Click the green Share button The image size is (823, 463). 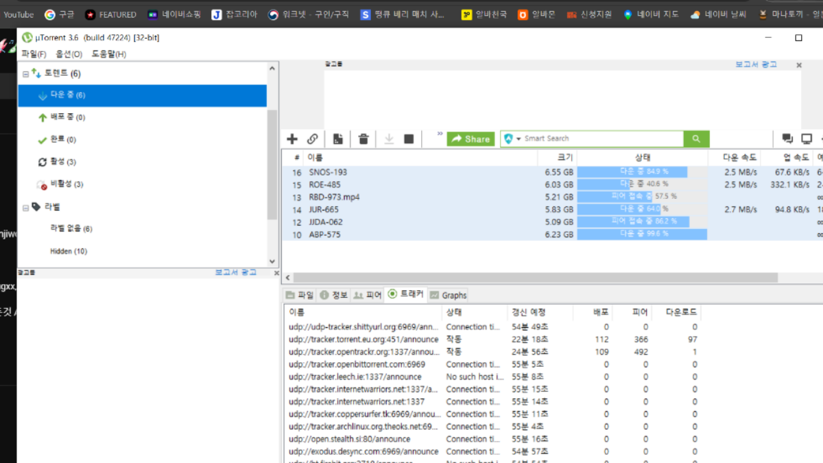click(x=470, y=139)
